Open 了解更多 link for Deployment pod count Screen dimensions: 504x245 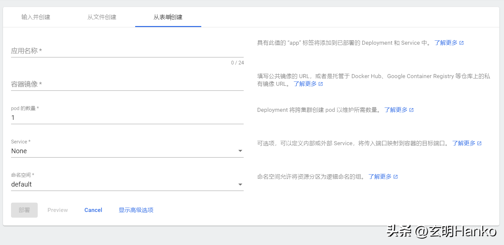click(x=396, y=110)
